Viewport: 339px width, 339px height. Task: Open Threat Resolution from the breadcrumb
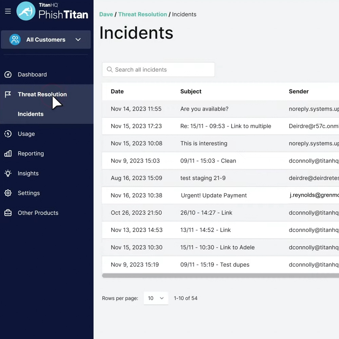143,14
